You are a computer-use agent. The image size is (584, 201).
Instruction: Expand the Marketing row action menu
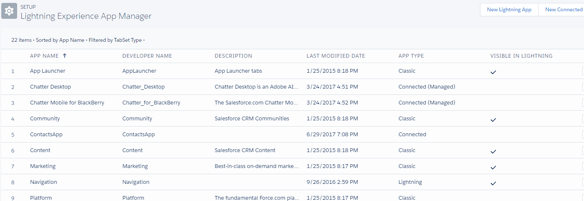[583, 166]
